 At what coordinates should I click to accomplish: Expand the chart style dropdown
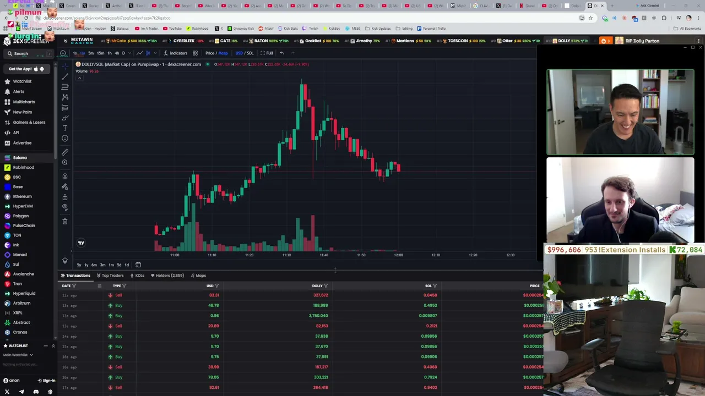click(x=155, y=53)
